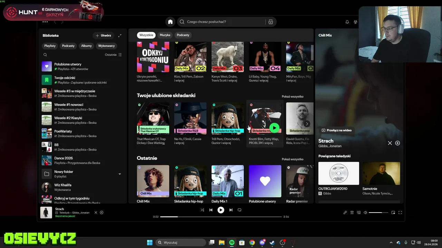This screenshot has height=248, width=442.
Task: Filter the library by Playlisty
Action: tap(50, 46)
